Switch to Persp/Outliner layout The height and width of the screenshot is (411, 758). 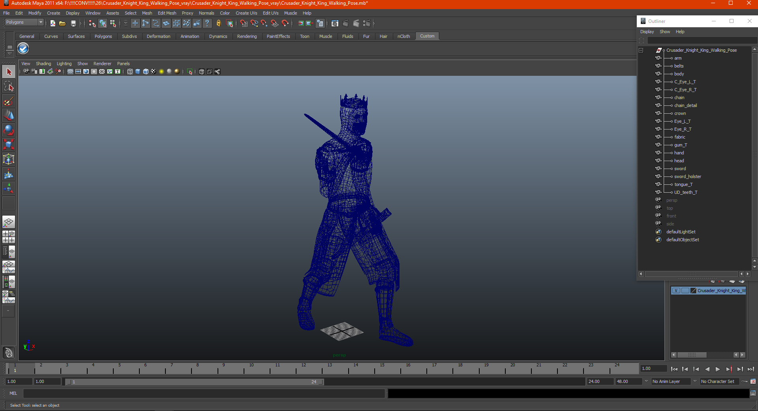tap(9, 252)
